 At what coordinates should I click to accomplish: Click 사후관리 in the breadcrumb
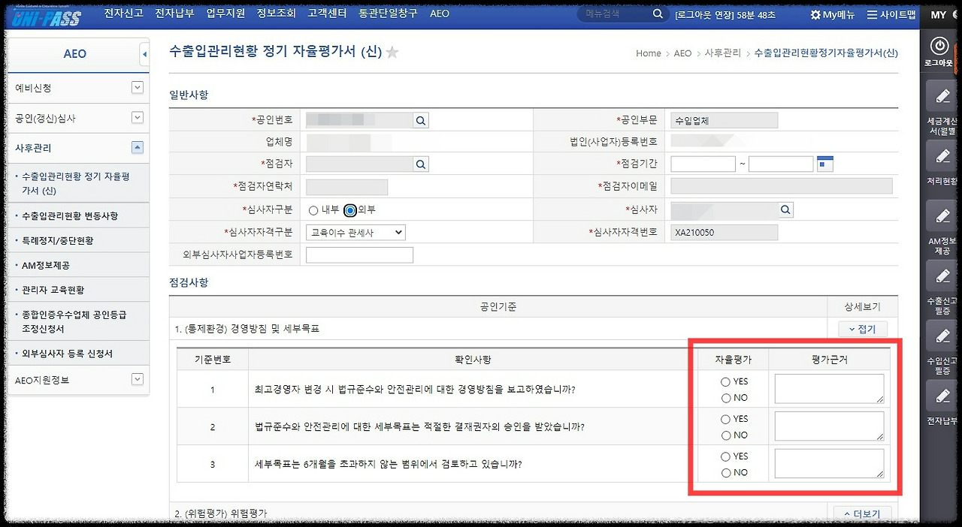click(722, 53)
